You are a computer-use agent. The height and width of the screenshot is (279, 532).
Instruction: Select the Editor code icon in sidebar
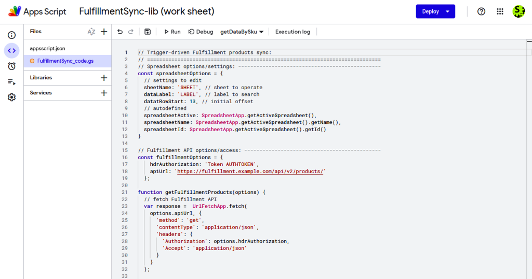[11, 51]
